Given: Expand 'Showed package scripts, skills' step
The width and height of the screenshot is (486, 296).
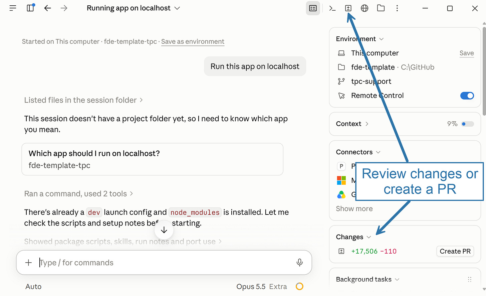Looking at the screenshot, I should pyautogui.click(x=123, y=242).
